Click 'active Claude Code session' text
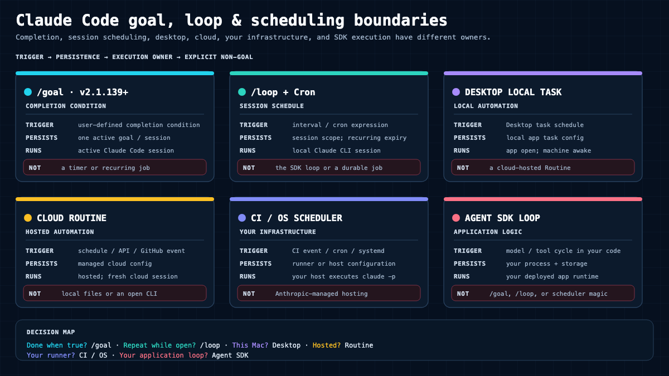 click(x=126, y=150)
